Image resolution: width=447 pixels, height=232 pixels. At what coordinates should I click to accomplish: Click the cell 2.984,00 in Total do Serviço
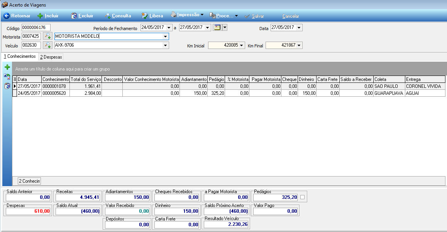pyautogui.click(x=86, y=93)
